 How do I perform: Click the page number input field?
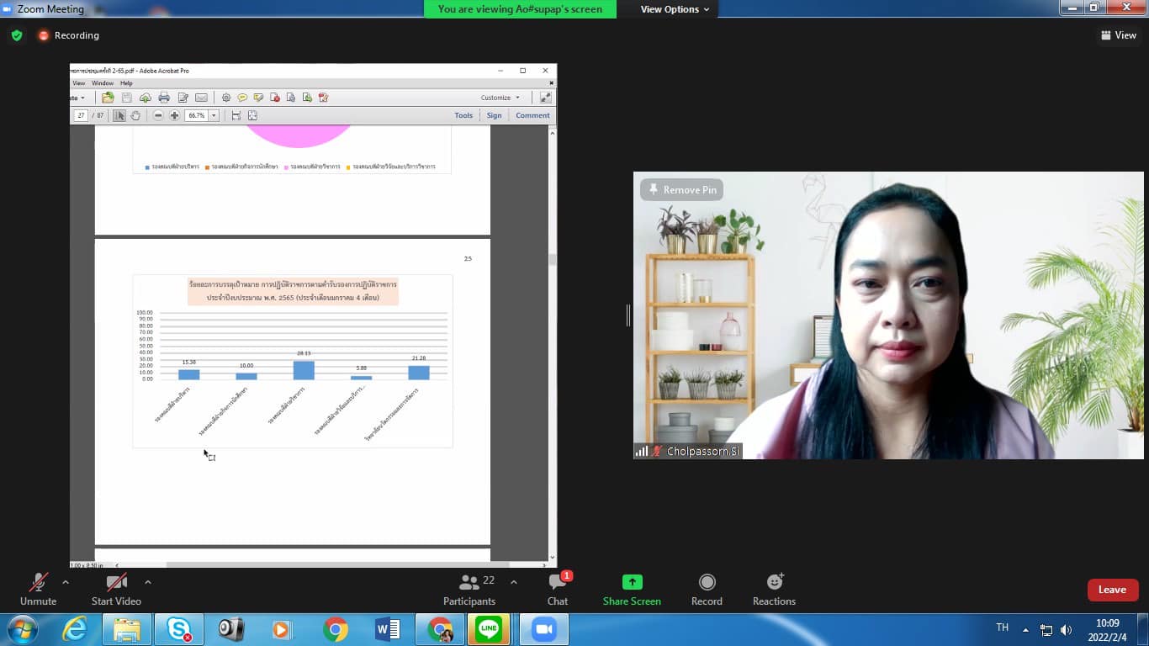81,115
